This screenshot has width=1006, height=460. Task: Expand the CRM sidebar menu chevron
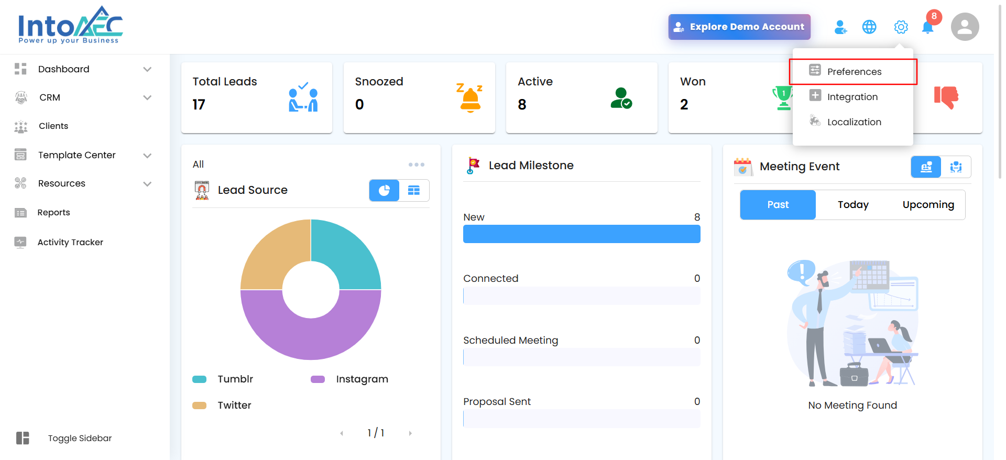point(147,97)
